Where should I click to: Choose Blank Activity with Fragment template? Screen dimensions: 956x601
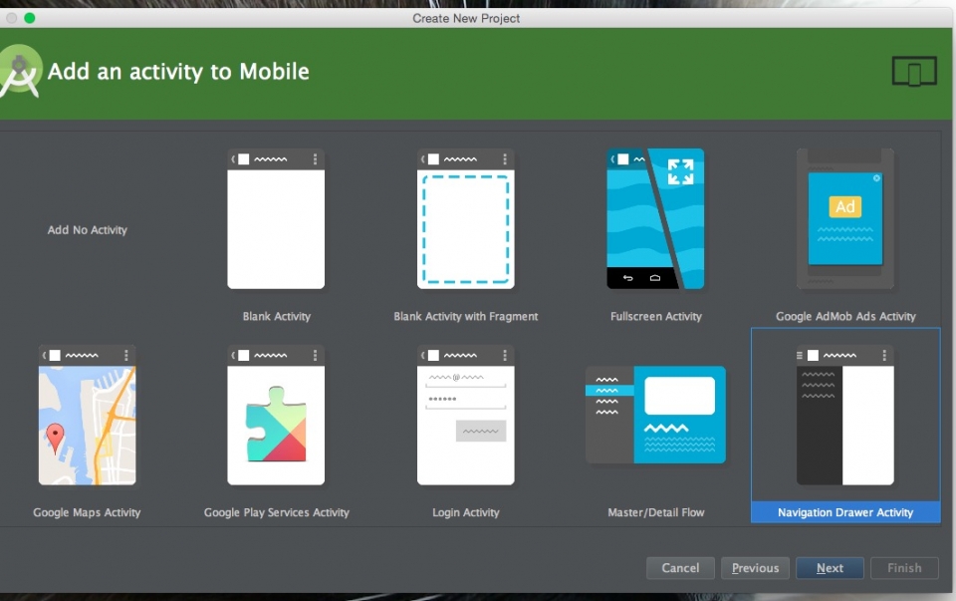tap(465, 219)
